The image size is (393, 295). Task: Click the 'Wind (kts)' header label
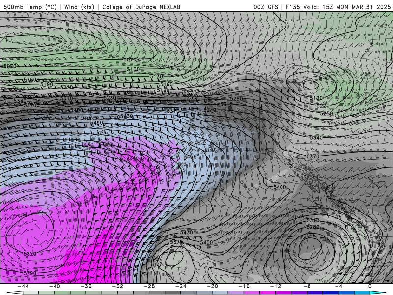79,7
